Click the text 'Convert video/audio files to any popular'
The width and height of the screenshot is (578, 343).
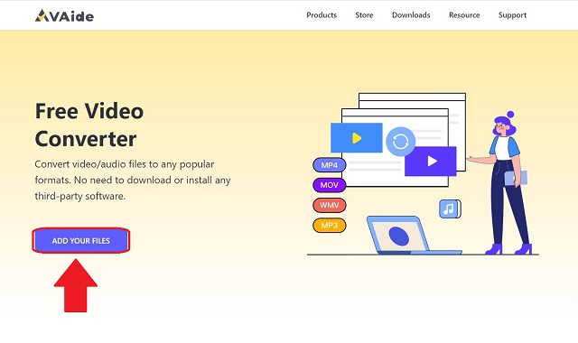coord(125,164)
